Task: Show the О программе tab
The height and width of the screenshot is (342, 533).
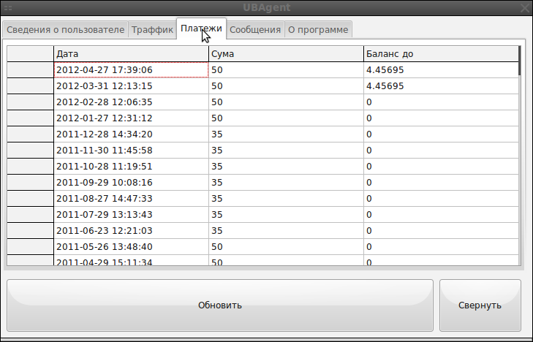Action: coord(318,30)
